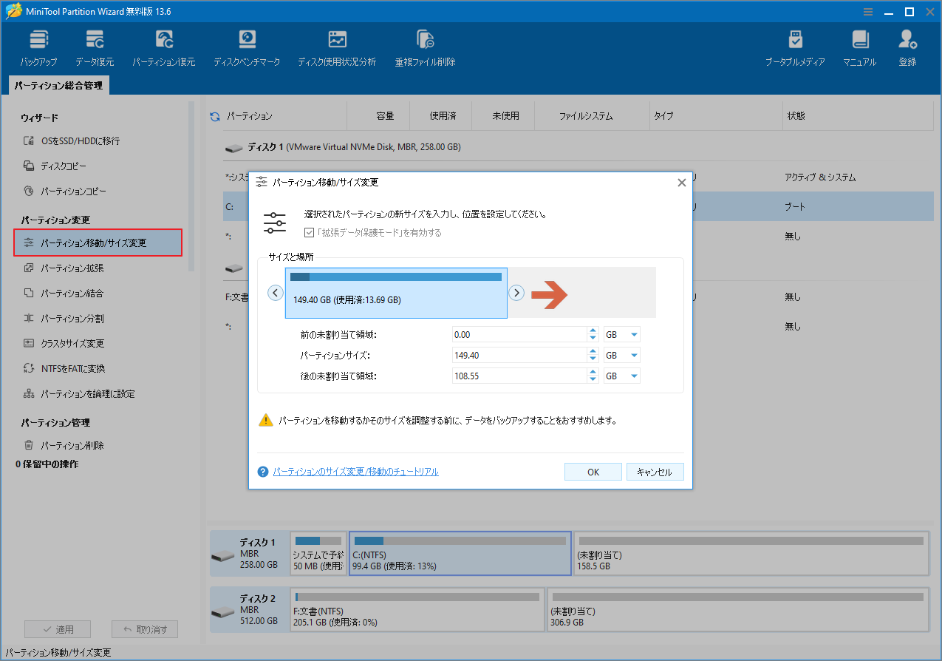Open the マニュアル icon
942x661 pixels.
coord(859,48)
